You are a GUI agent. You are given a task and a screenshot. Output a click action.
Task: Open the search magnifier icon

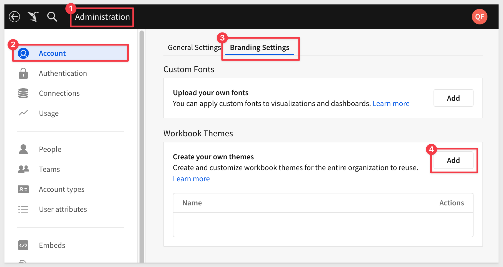click(x=52, y=17)
